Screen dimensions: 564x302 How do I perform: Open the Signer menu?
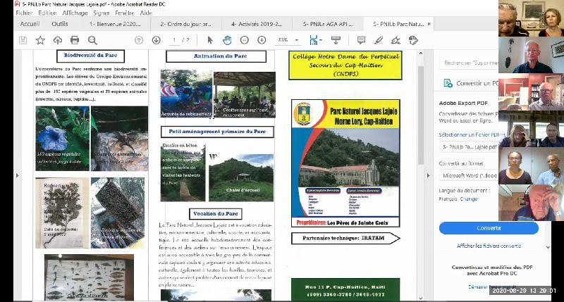pyautogui.click(x=102, y=13)
